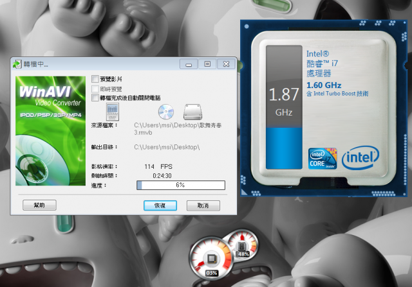Click the remaining time 0:24:30
This screenshot has height=287, width=412.
[162, 176]
